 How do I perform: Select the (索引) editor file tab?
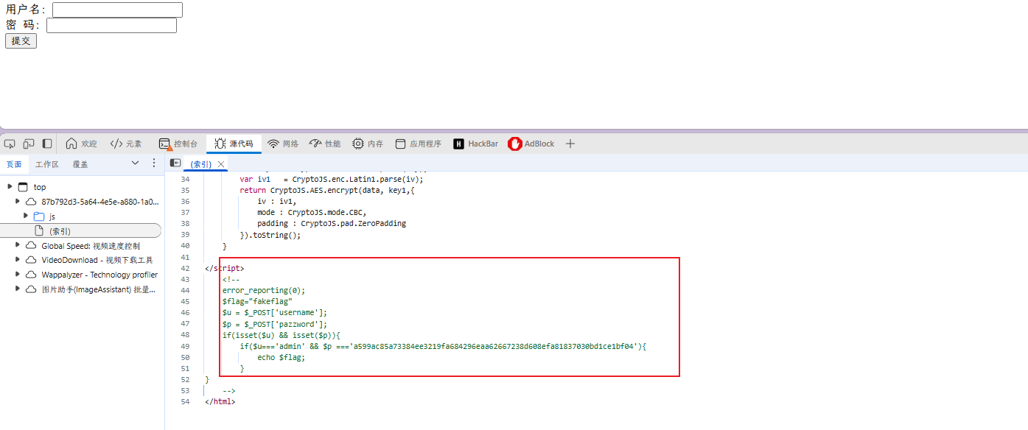(x=200, y=164)
